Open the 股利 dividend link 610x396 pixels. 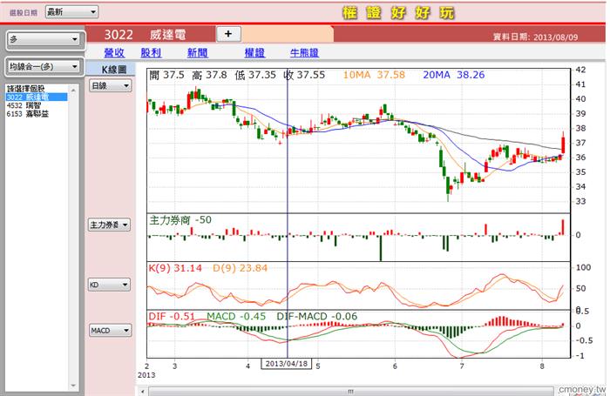[x=151, y=53]
